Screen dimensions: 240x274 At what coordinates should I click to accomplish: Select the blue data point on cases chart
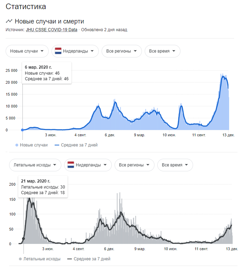(22, 130)
